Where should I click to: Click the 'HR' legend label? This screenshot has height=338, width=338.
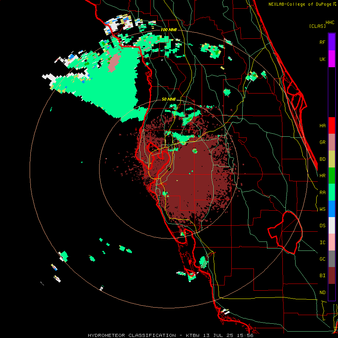tap(322, 176)
